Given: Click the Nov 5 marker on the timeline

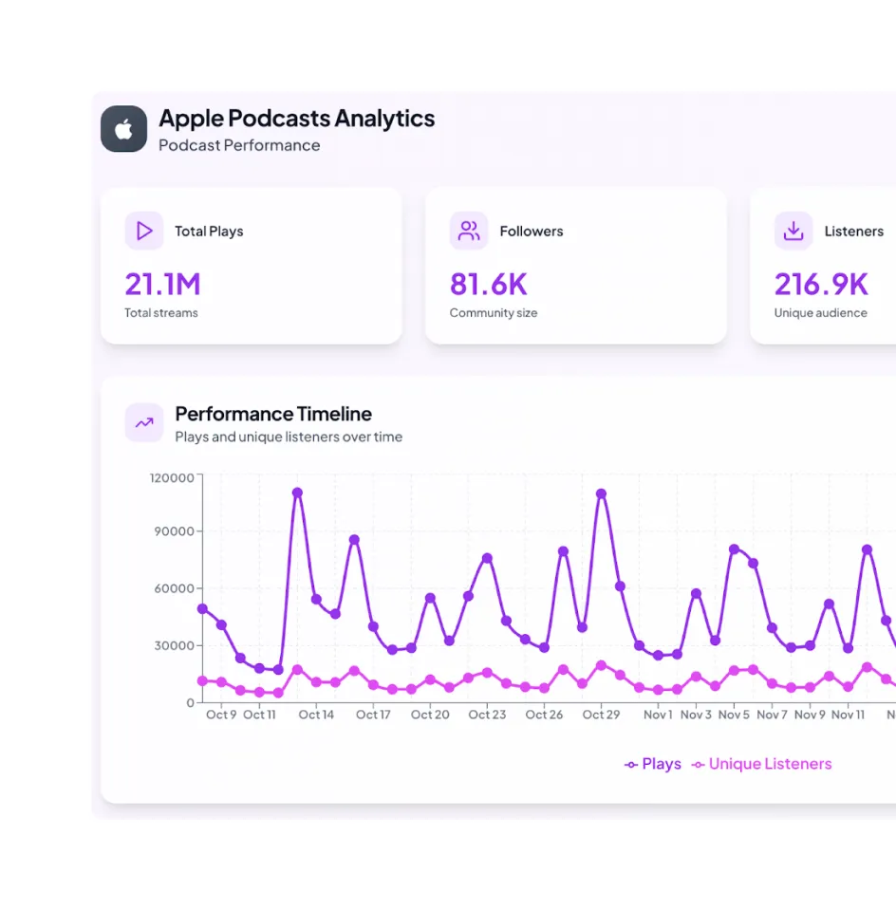Looking at the screenshot, I should click(x=734, y=548).
